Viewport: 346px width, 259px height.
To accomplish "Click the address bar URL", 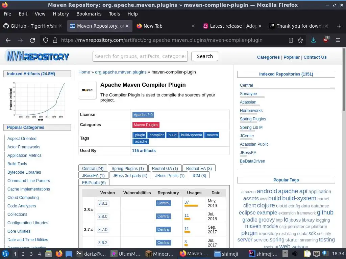I will [x=162, y=40].
